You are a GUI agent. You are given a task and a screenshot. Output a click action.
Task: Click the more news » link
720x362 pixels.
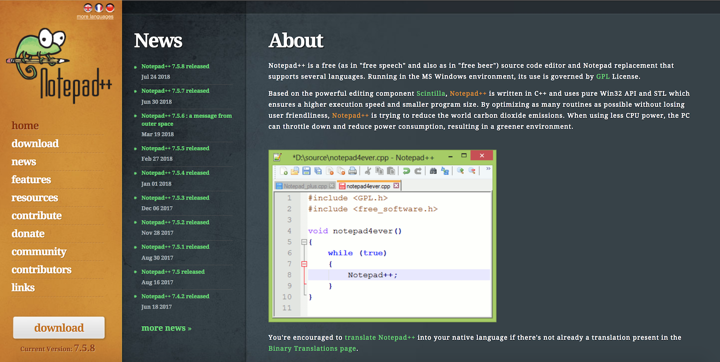click(x=166, y=328)
